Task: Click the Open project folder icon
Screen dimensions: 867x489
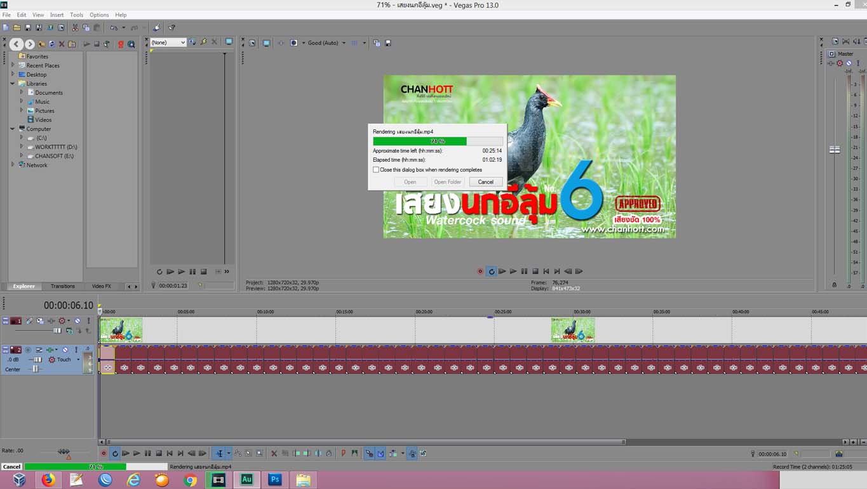Action: tap(17, 27)
